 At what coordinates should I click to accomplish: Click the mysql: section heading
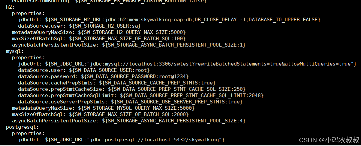(15, 51)
